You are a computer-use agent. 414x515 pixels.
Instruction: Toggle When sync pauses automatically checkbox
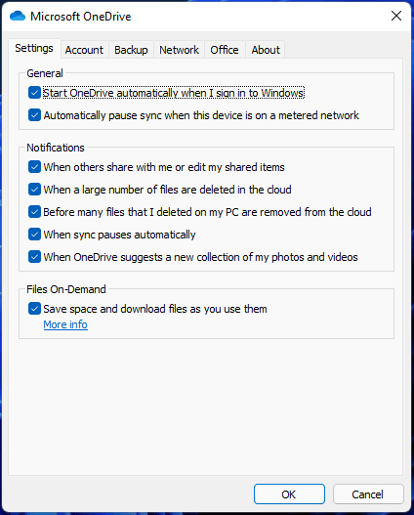(34, 235)
